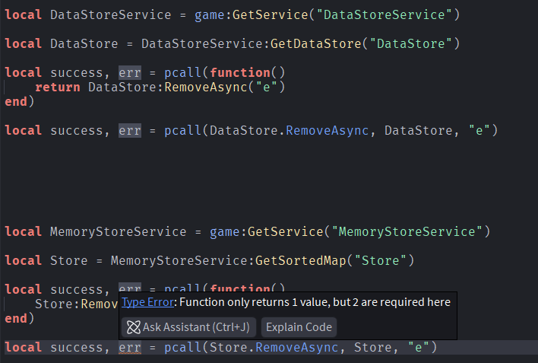Click the "Store" string in GetSortedMap call

pyautogui.click(x=381, y=260)
